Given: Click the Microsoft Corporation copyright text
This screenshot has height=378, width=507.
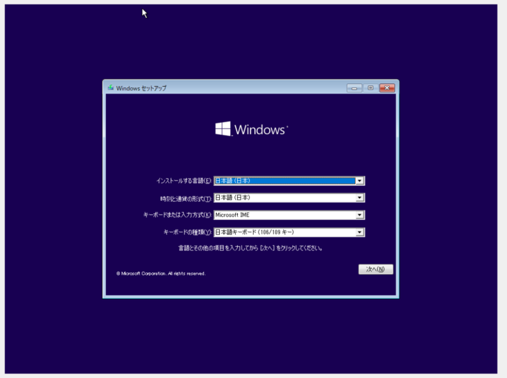Looking at the screenshot, I should pos(161,274).
